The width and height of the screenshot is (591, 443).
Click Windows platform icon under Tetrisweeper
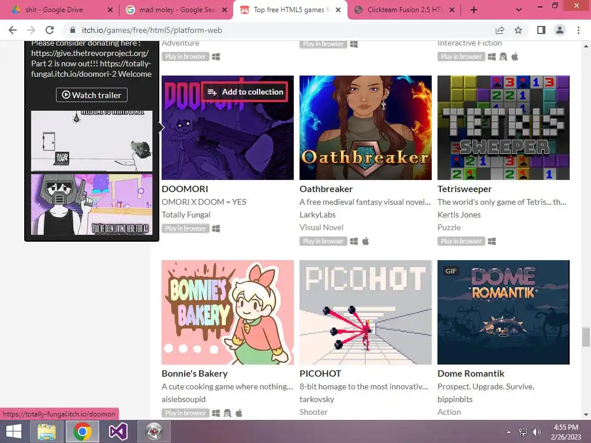point(492,241)
